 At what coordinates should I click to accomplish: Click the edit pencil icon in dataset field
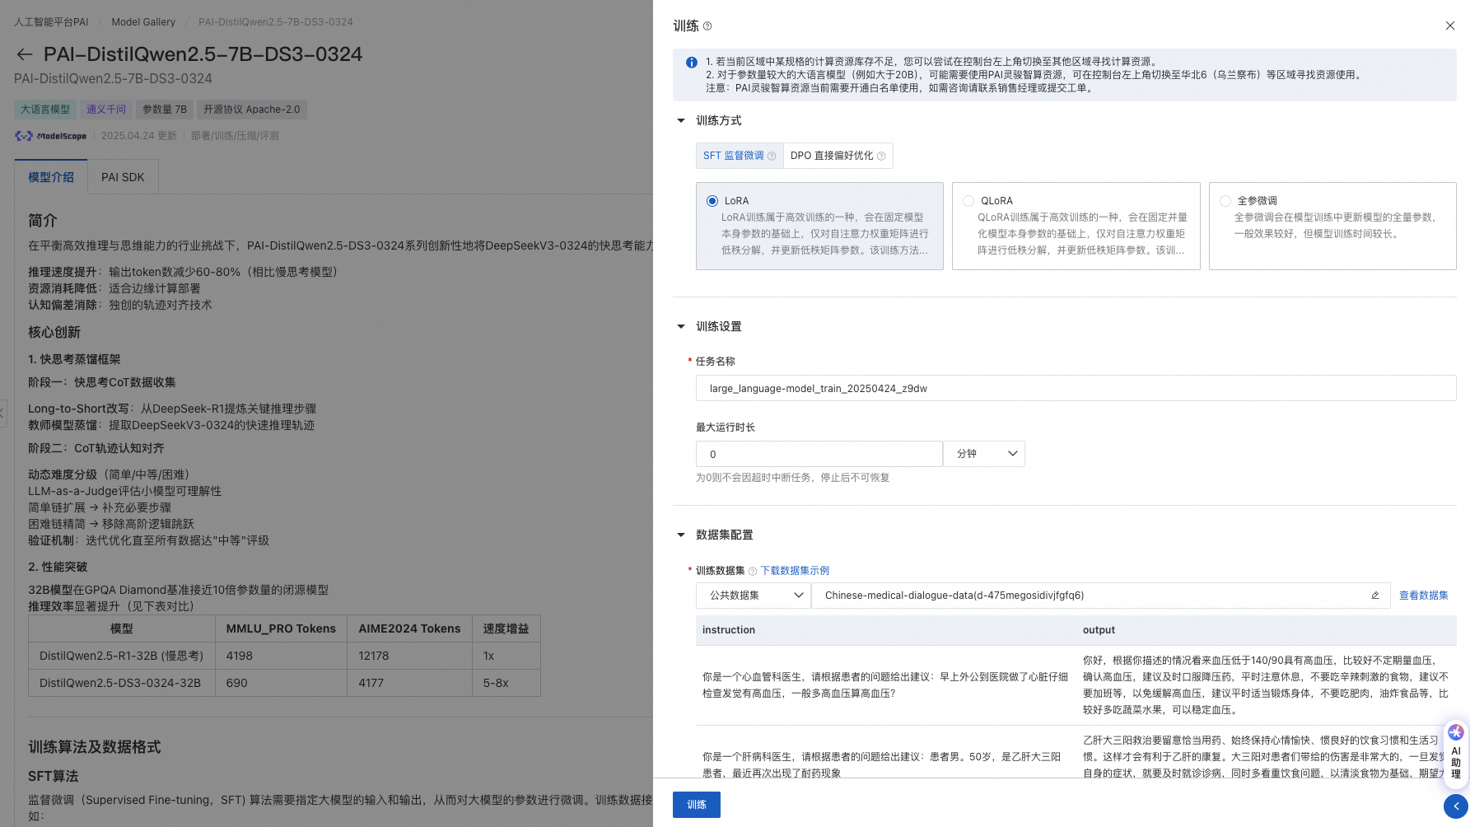pyautogui.click(x=1374, y=596)
